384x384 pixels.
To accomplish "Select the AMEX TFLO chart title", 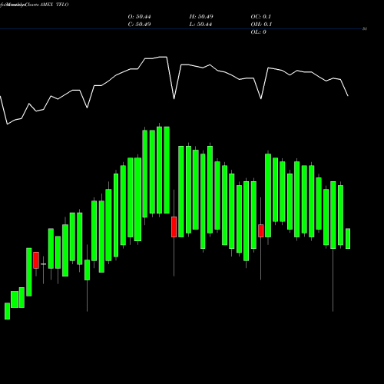I will (55, 5).
